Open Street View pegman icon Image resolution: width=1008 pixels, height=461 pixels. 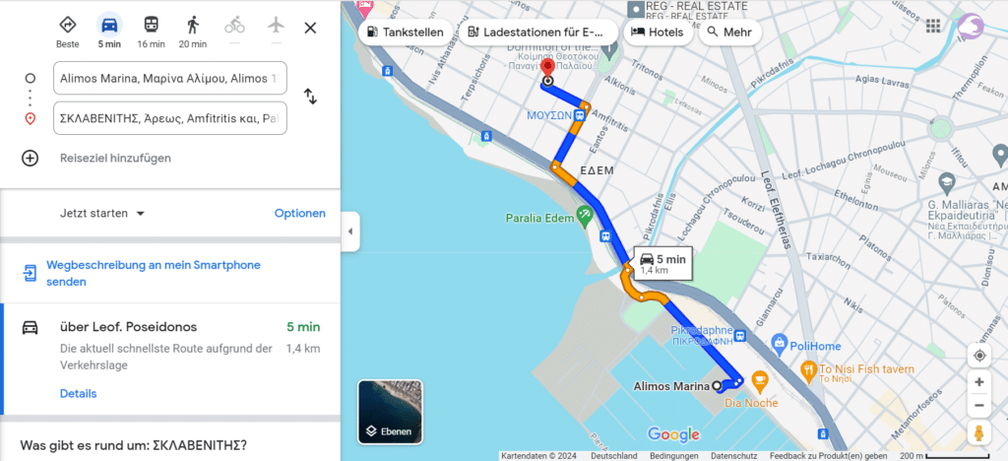point(978,432)
